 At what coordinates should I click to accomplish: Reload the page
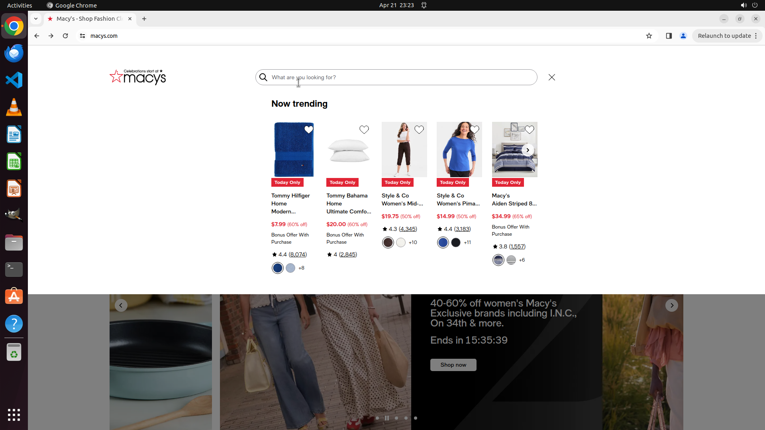click(65, 36)
